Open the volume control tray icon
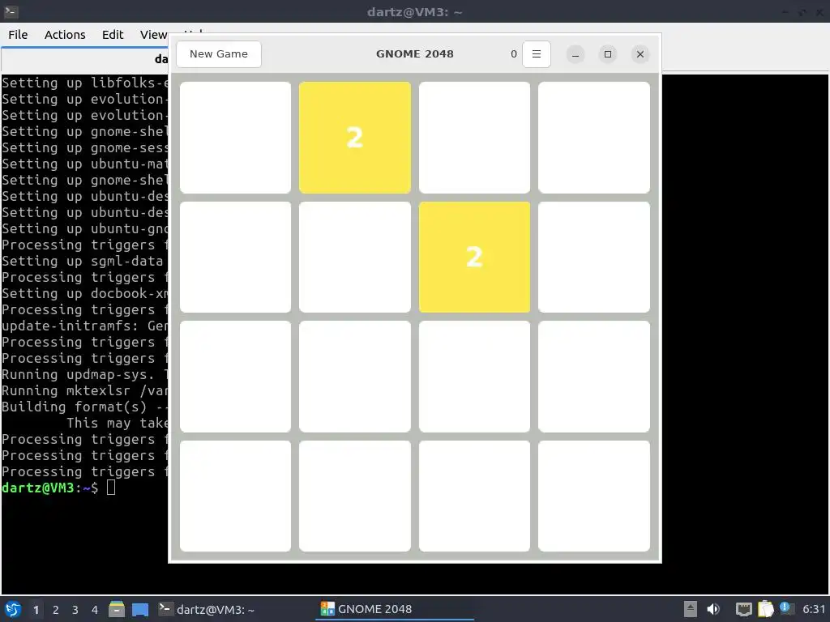The image size is (830, 622). point(713,609)
